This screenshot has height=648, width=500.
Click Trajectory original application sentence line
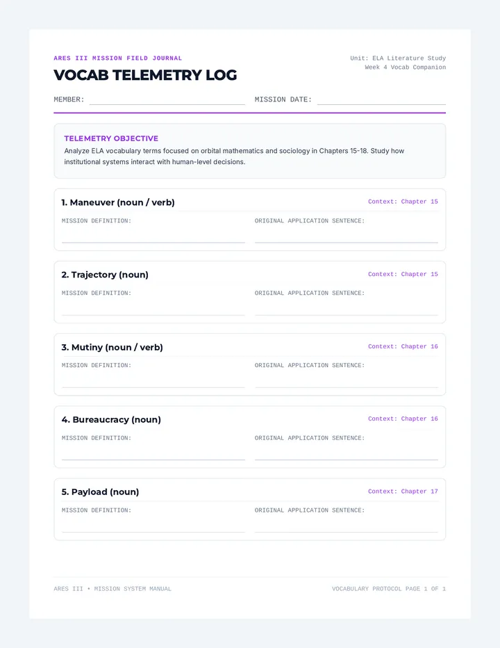tap(347, 308)
